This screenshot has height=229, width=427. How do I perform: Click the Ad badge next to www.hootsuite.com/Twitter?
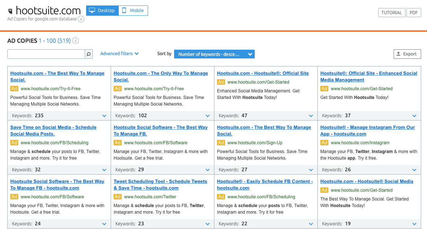(117, 196)
